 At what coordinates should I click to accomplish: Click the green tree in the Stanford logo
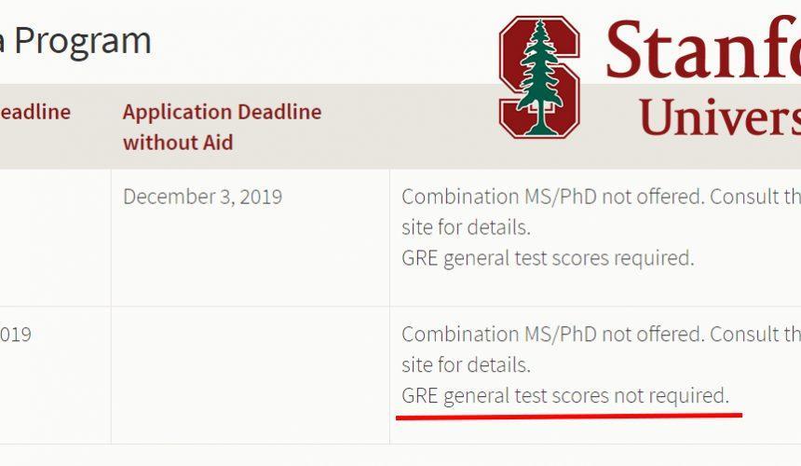click(x=539, y=76)
